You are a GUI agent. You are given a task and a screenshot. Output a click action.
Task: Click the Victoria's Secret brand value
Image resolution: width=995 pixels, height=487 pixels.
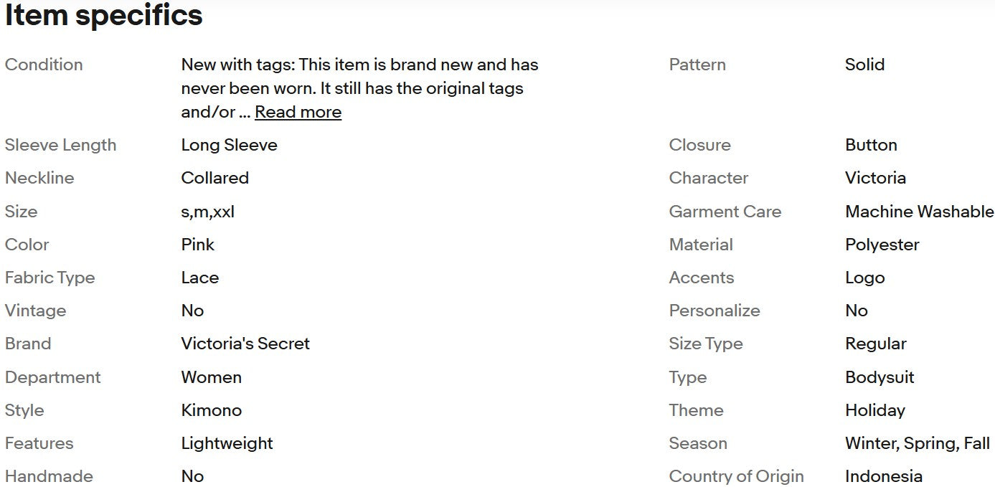click(x=245, y=344)
